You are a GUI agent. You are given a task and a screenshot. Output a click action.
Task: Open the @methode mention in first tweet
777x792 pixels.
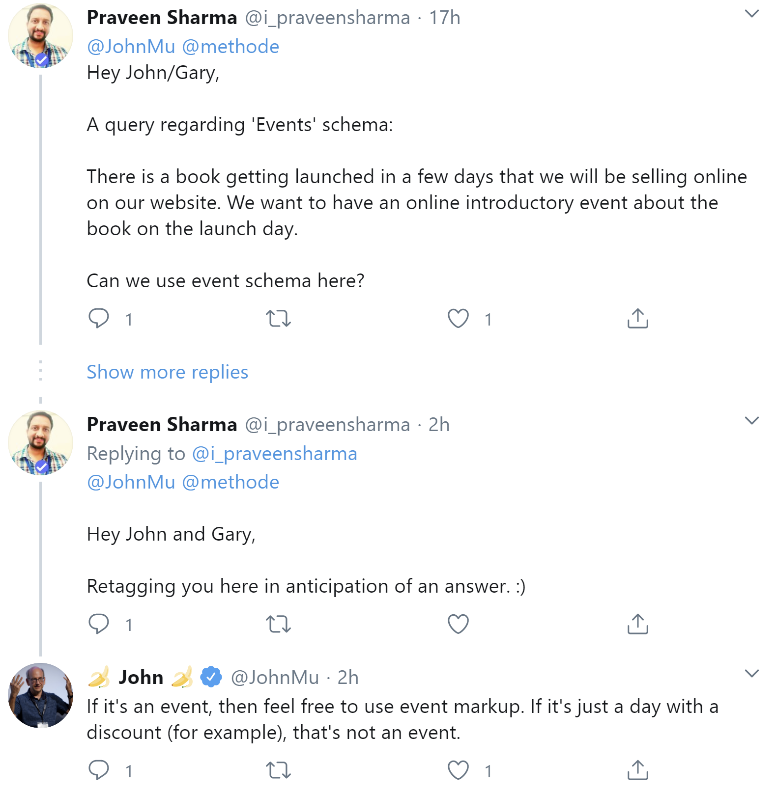coord(230,47)
